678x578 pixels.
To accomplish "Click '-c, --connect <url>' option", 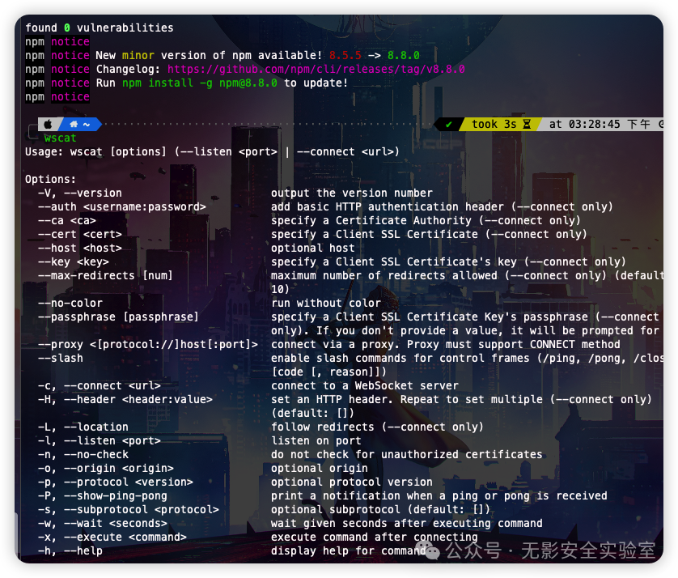I will (x=100, y=386).
